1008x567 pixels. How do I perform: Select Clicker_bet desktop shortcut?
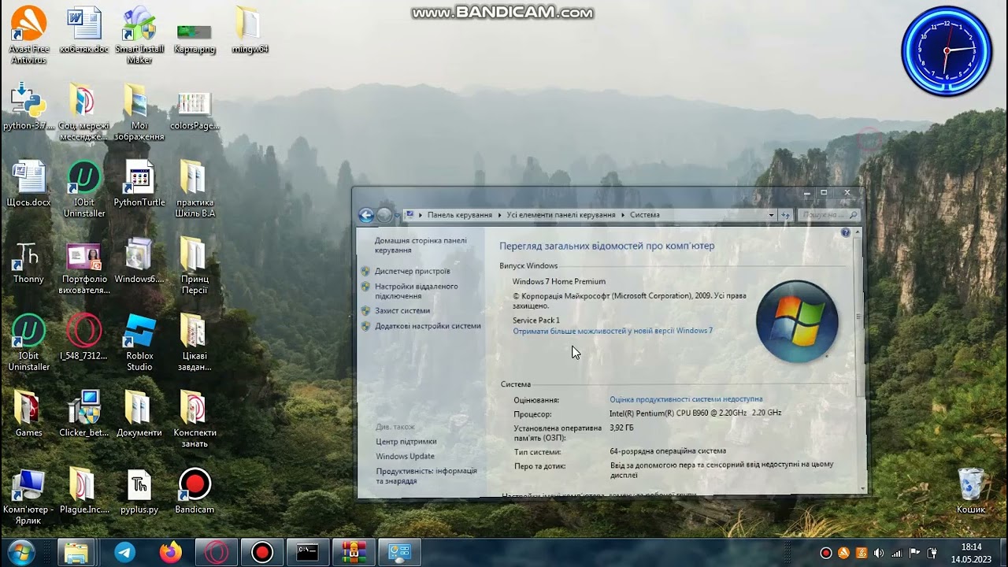click(x=83, y=413)
